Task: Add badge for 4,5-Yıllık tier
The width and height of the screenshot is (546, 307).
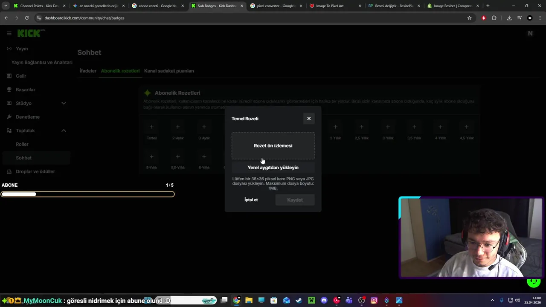Action: (x=467, y=127)
